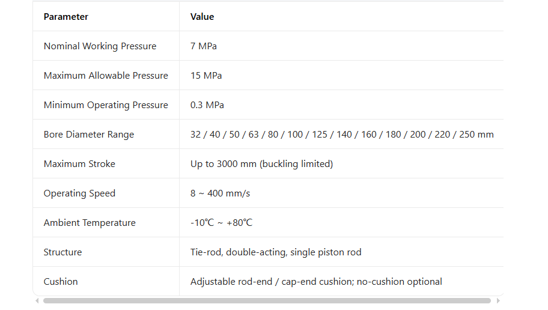The image size is (548, 310).
Task: Click the Parameter column header
Action: (x=66, y=17)
